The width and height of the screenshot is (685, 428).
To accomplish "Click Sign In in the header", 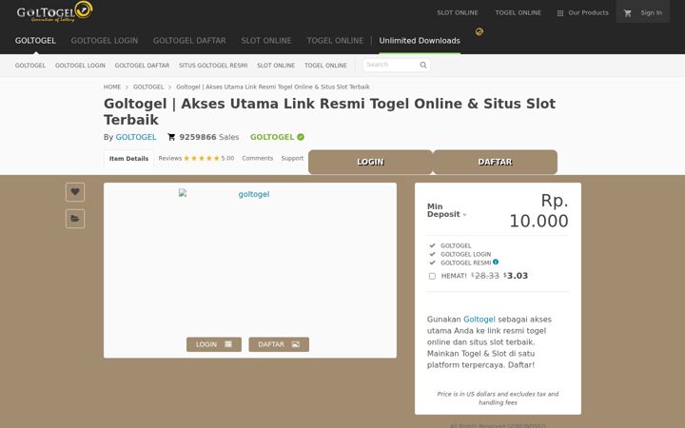I will [651, 12].
